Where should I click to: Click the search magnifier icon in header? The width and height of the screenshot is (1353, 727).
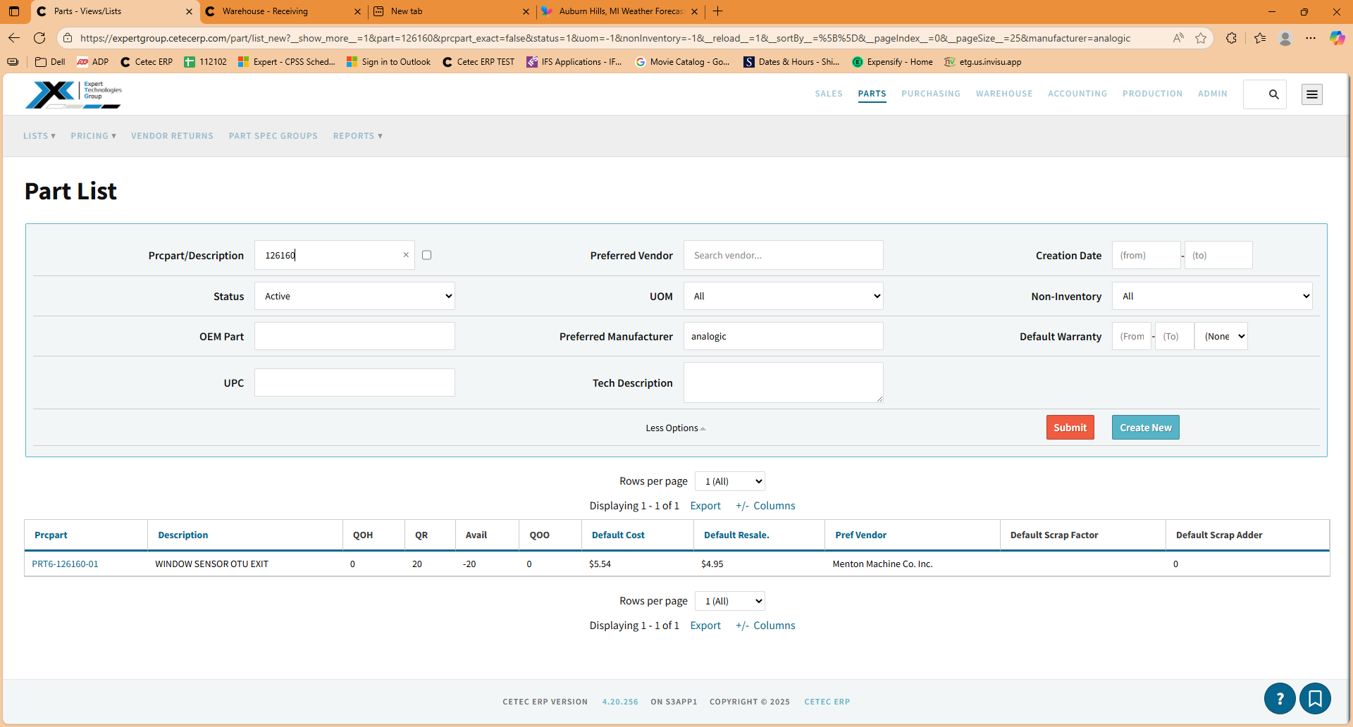pyautogui.click(x=1273, y=94)
